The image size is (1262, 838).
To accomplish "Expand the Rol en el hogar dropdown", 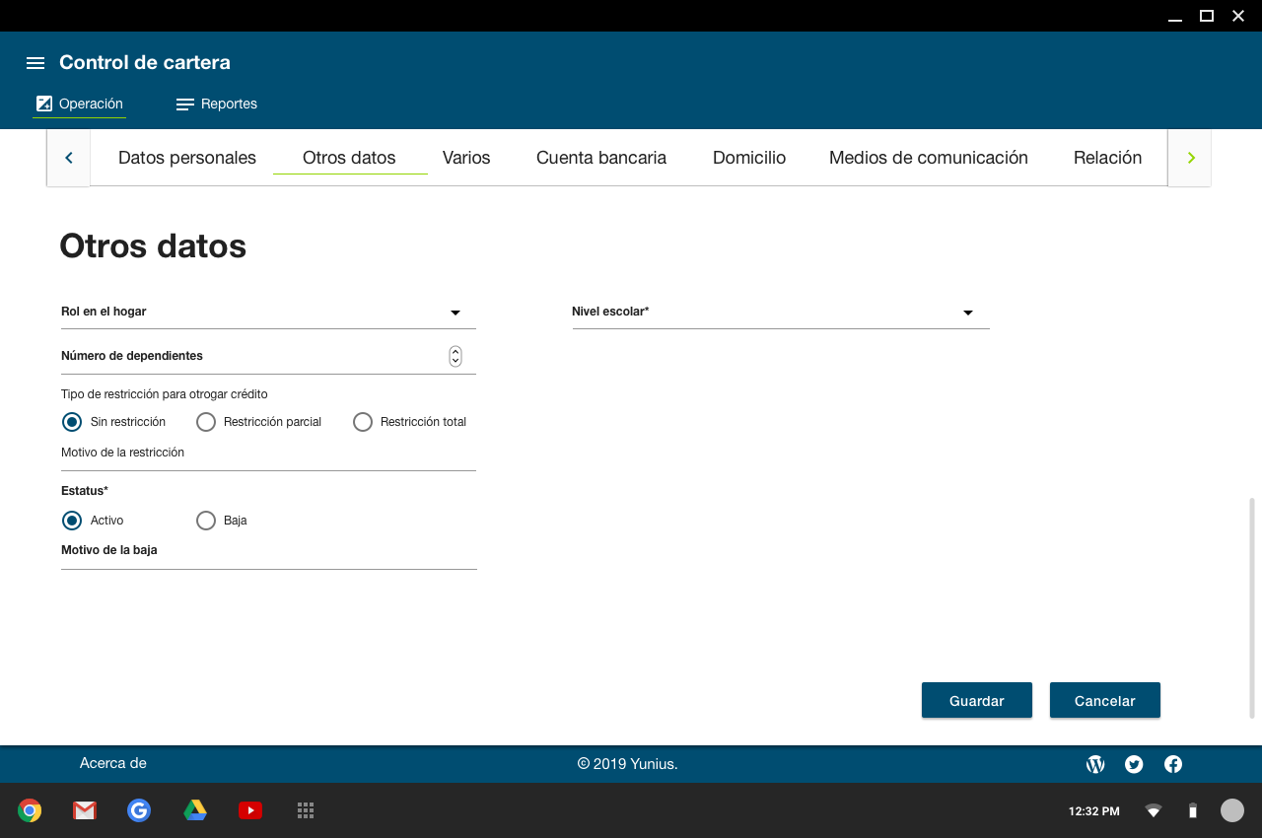I will (456, 313).
